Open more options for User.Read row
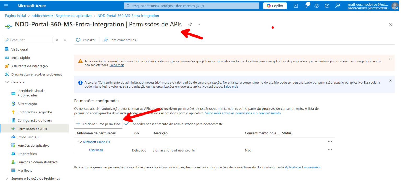Image resolution: width=401 pixels, height=181 pixels. click(x=330, y=150)
